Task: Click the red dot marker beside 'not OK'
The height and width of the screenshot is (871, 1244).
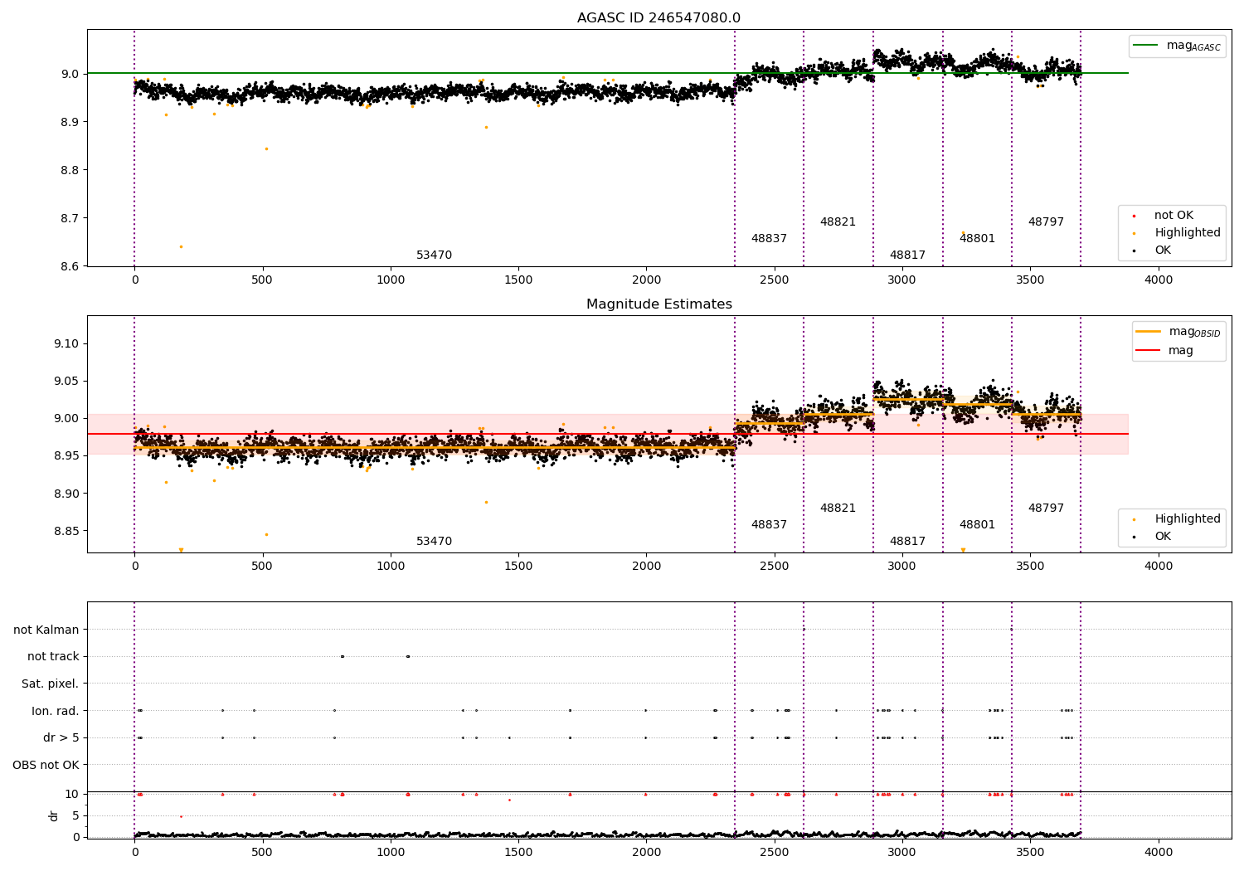Action: pyautogui.click(x=1134, y=216)
